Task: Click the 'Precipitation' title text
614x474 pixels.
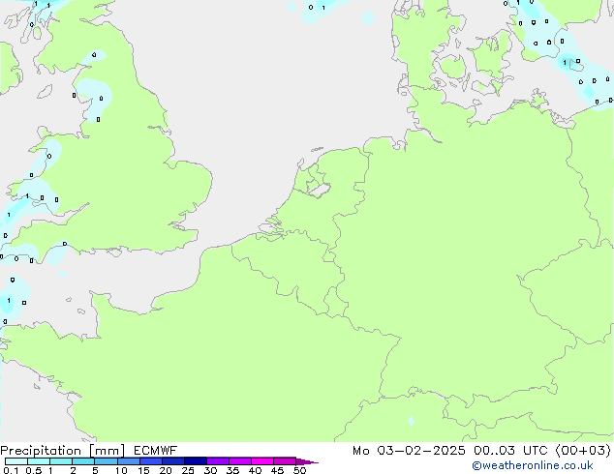Action: (x=41, y=451)
